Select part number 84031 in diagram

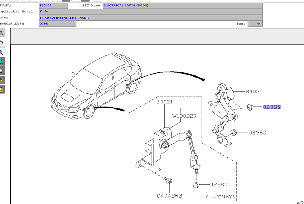254,92
